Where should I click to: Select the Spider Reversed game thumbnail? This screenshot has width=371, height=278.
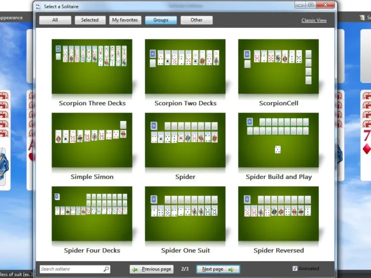[x=279, y=214]
